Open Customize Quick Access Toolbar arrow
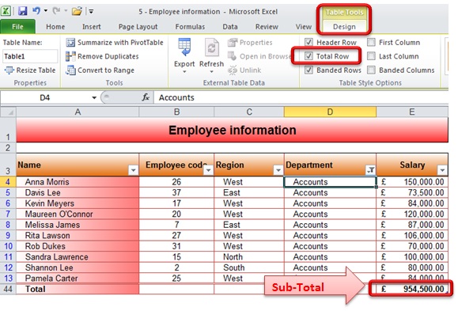Screen dimensions: 458x311 (x=91, y=12)
